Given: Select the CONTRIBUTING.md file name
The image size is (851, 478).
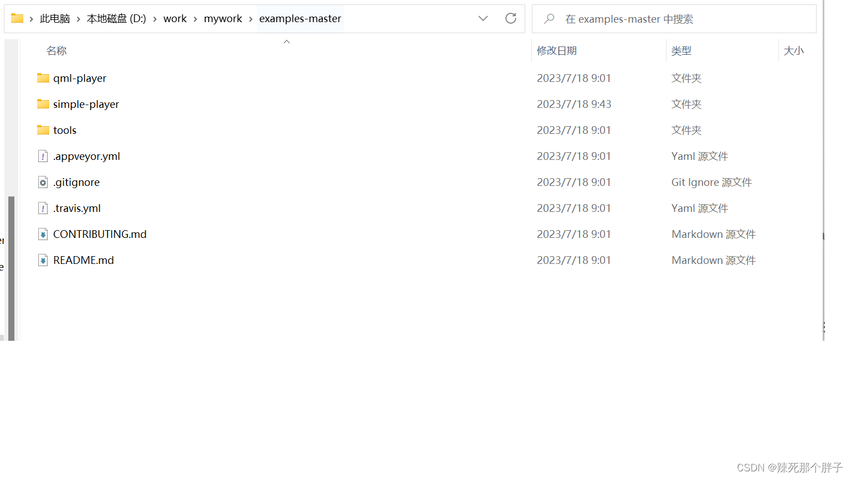Looking at the screenshot, I should [100, 234].
